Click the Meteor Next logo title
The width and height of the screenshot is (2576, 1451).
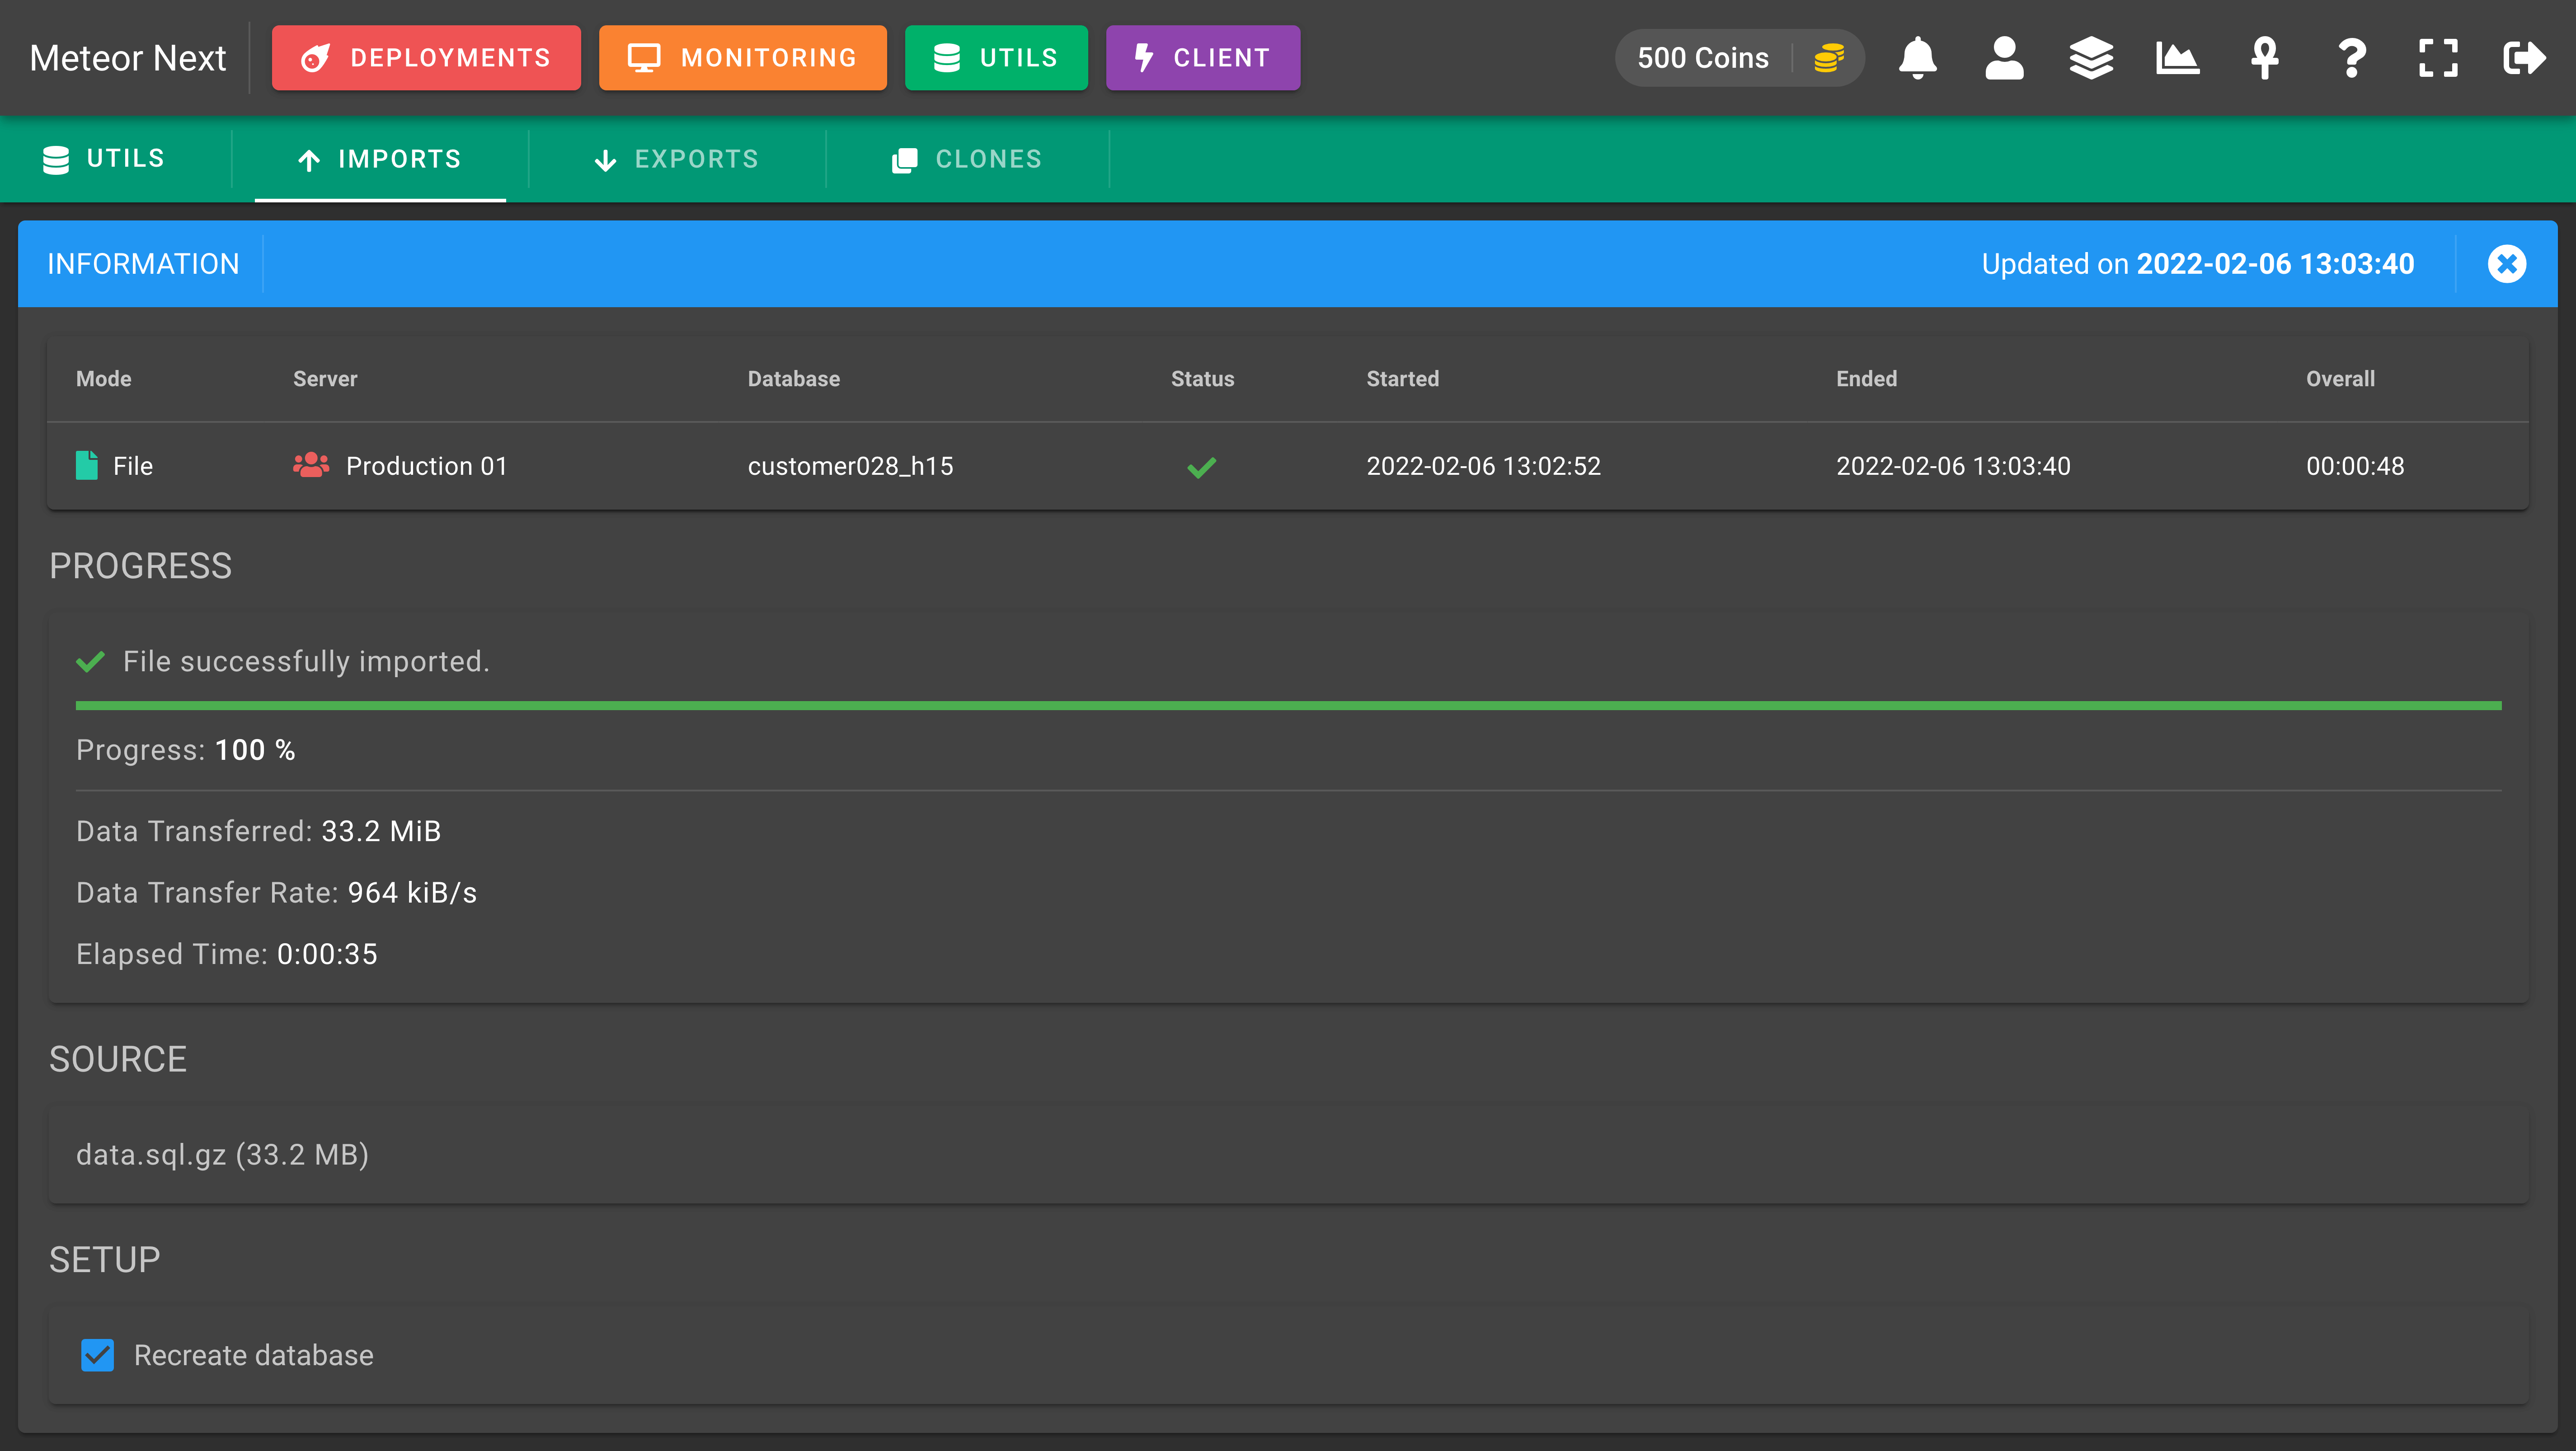[128, 58]
